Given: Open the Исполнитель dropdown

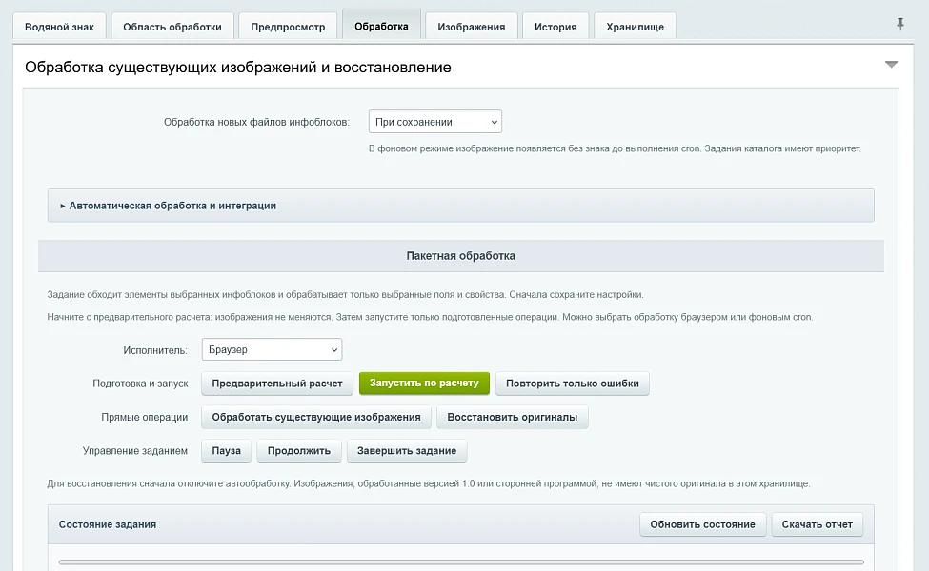Looking at the screenshot, I should [x=272, y=349].
